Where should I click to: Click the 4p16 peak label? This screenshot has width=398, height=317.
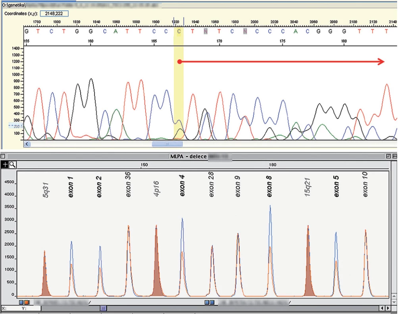click(157, 189)
